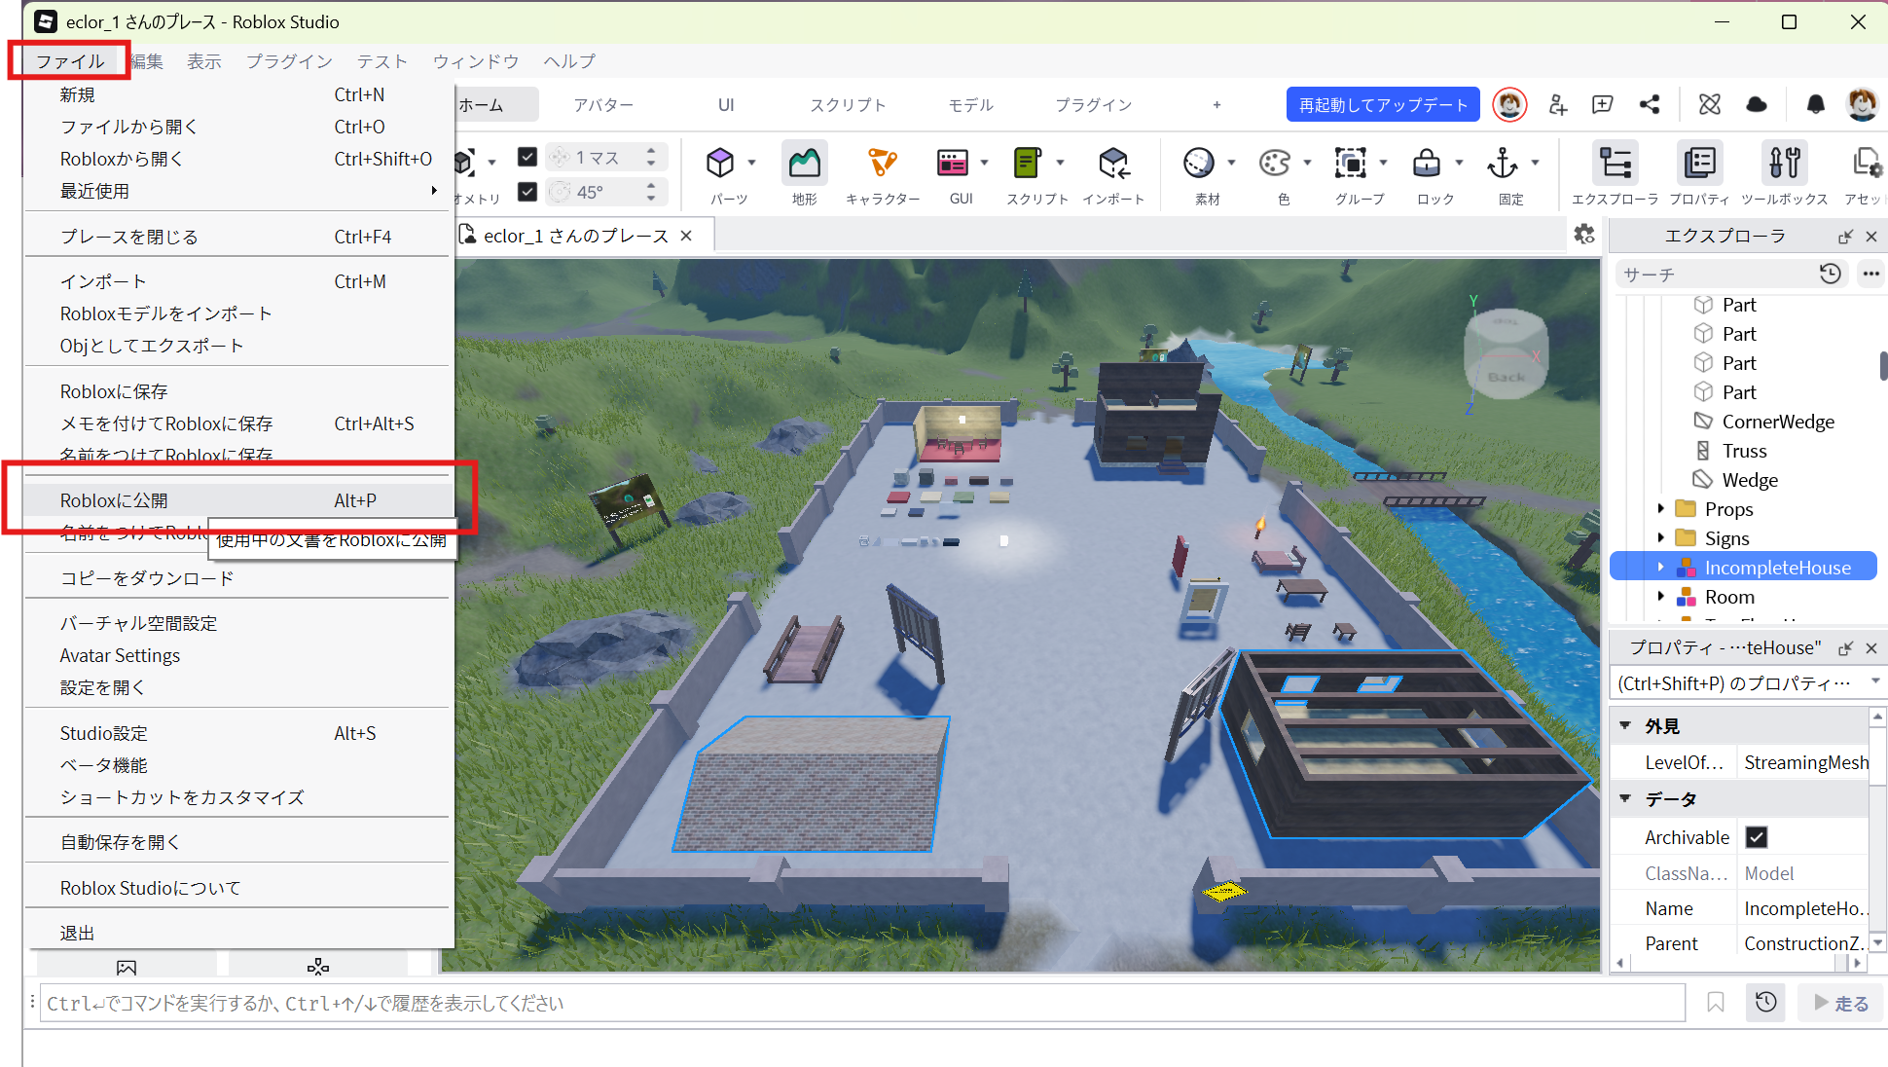
Task: Select the Truss tree item
Action: (1743, 451)
